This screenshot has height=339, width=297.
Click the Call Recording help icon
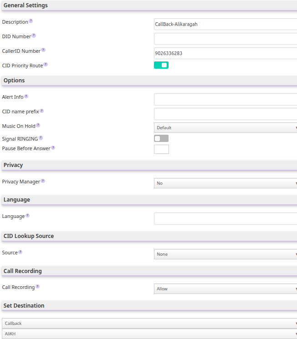[x=37, y=287]
